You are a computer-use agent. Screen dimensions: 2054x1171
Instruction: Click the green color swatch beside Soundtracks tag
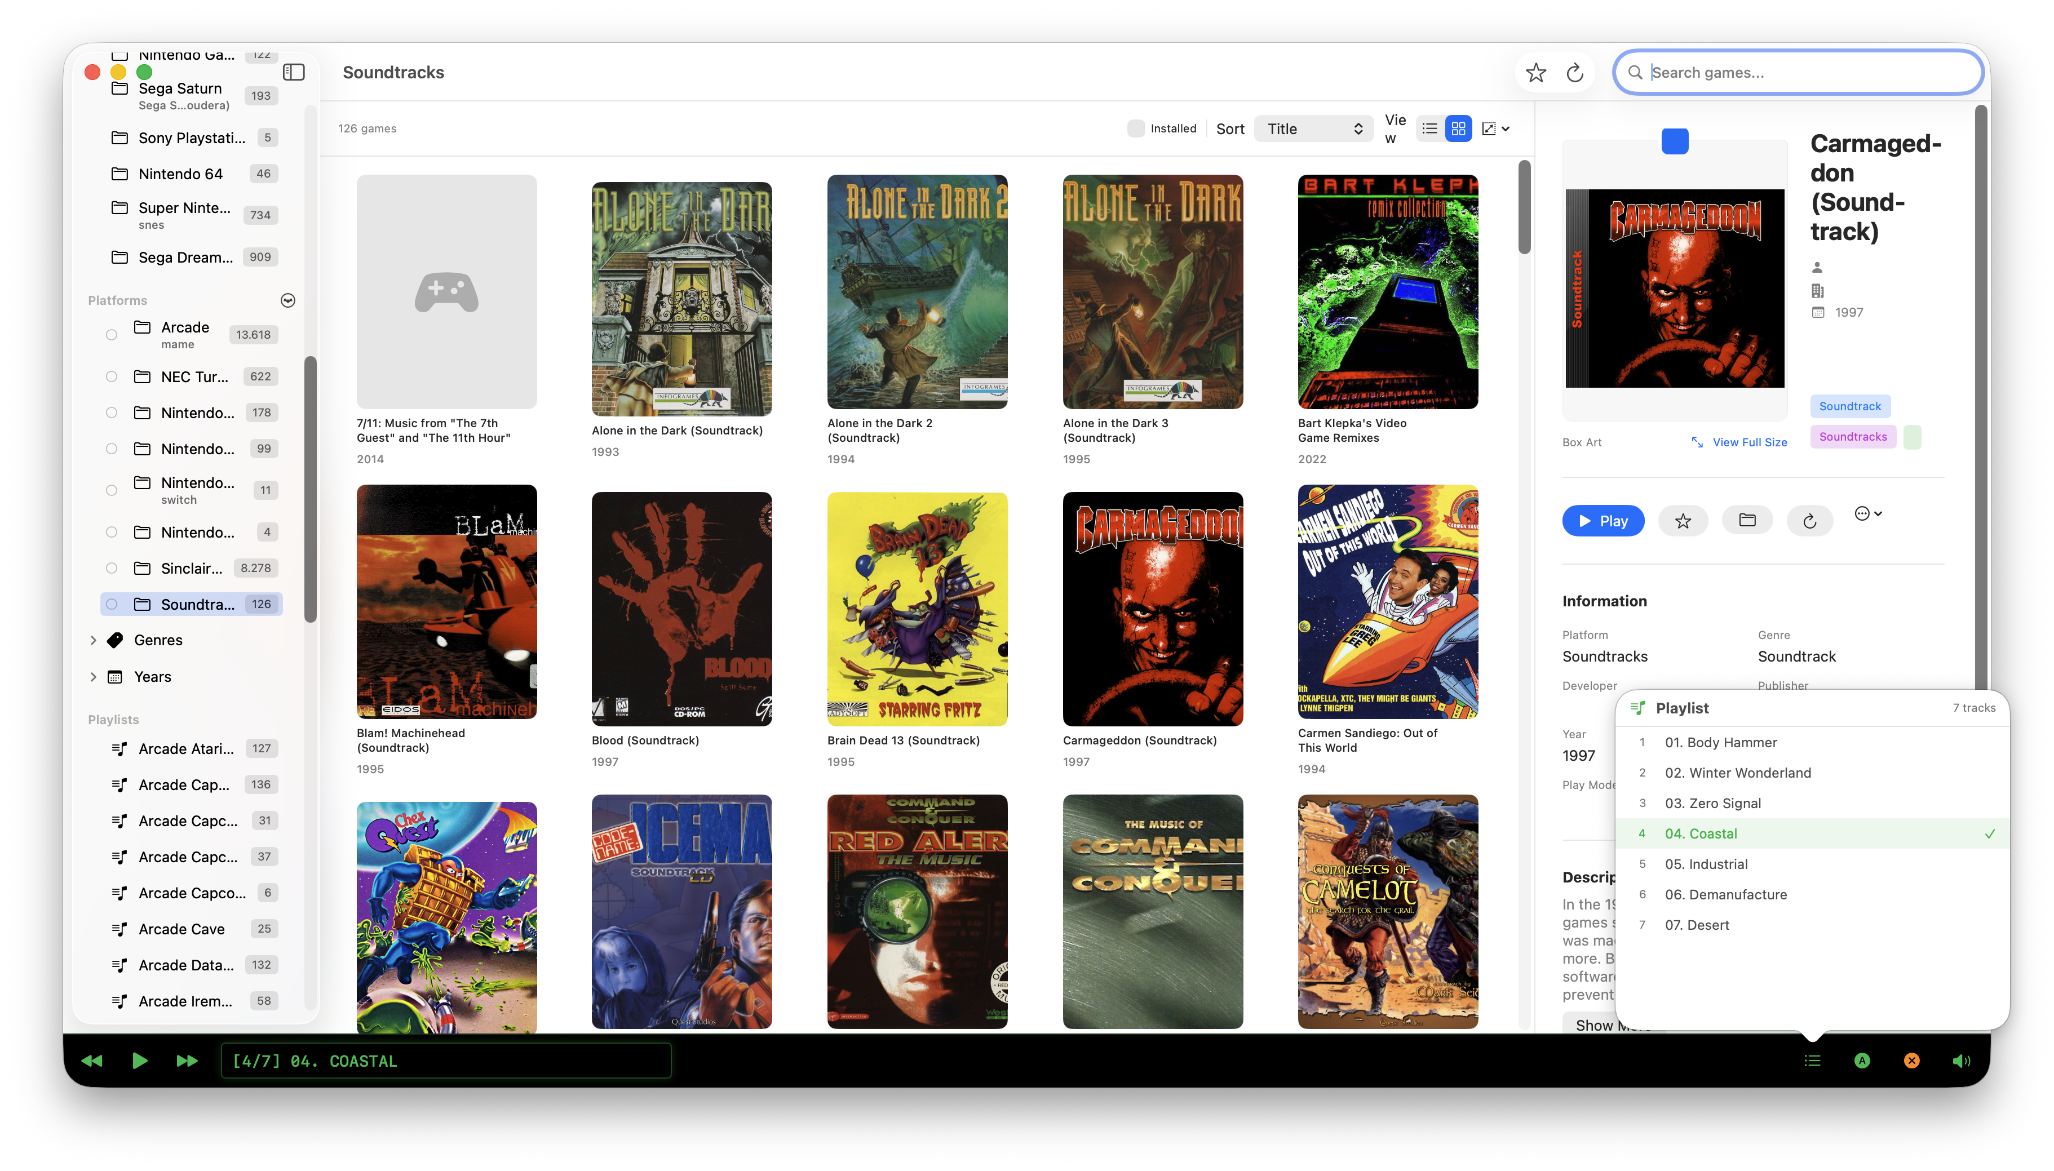[x=1913, y=436]
